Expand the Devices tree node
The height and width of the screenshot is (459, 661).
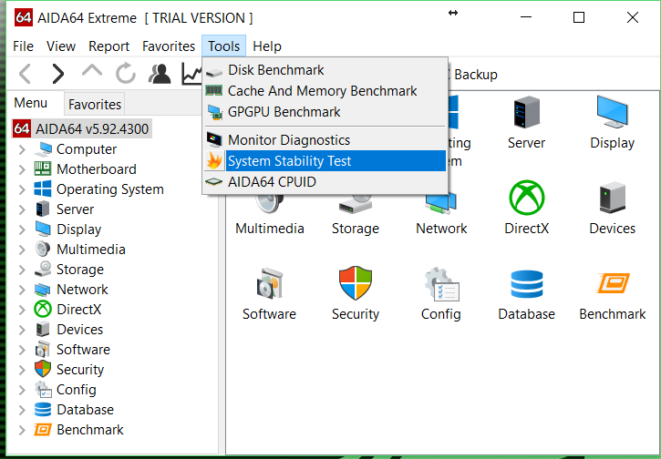[x=22, y=330]
